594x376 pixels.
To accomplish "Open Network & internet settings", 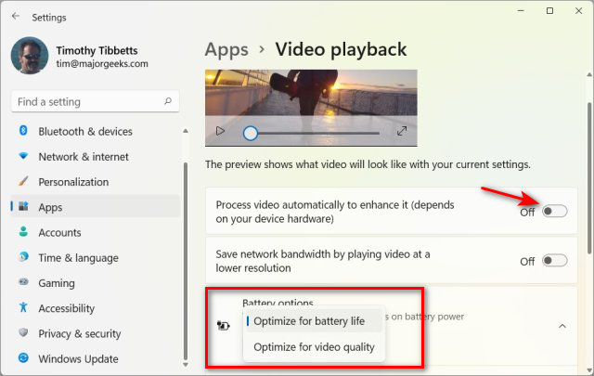I will pyautogui.click(x=84, y=157).
